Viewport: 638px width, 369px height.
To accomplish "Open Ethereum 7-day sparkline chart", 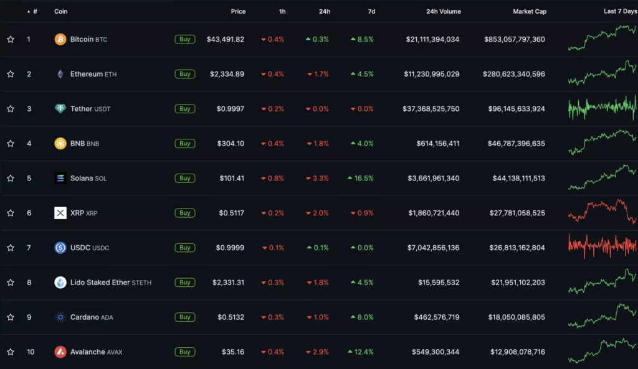I will (602, 72).
